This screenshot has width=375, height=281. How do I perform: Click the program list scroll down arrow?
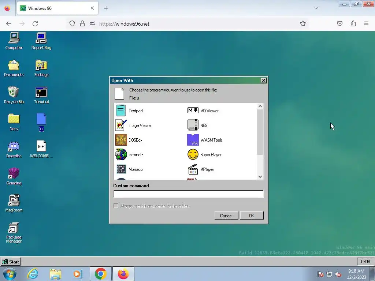click(260, 177)
